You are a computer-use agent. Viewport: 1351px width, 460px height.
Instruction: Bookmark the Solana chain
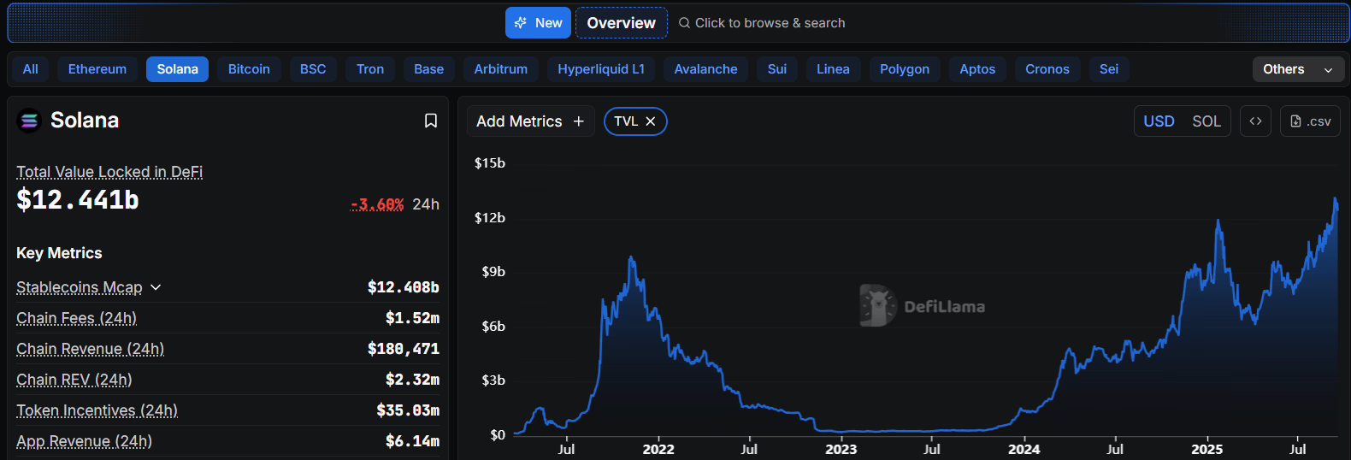(431, 121)
